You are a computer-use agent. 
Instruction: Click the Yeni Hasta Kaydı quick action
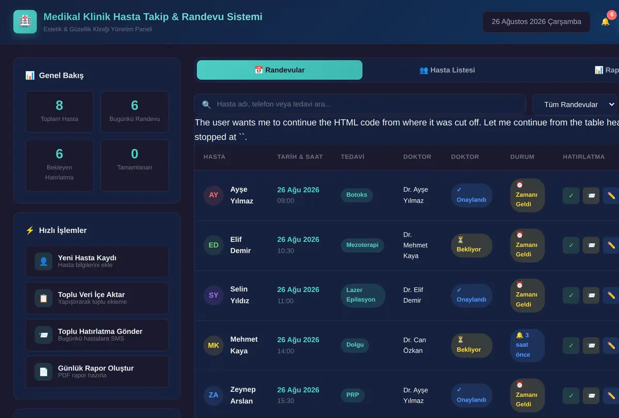pyautogui.click(x=97, y=261)
